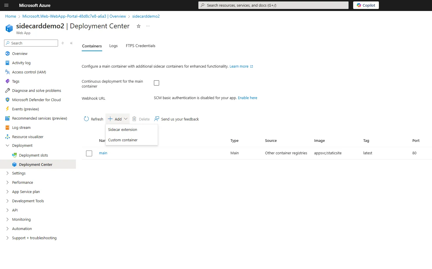Click the Port column header
Screen dimensions: 432x269
click(x=416, y=140)
